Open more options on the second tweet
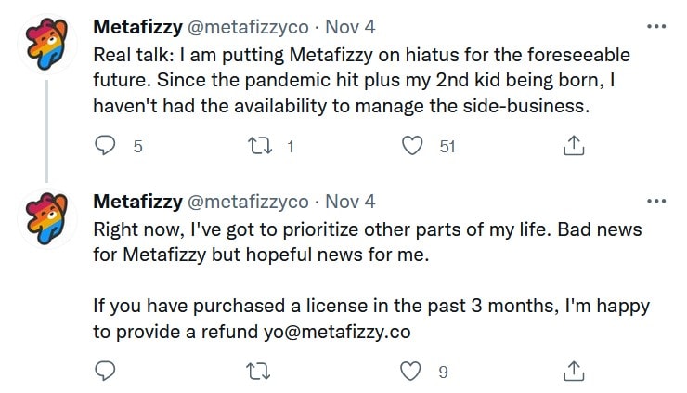The width and height of the screenshot is (687, 393). [x=656, y=202]
